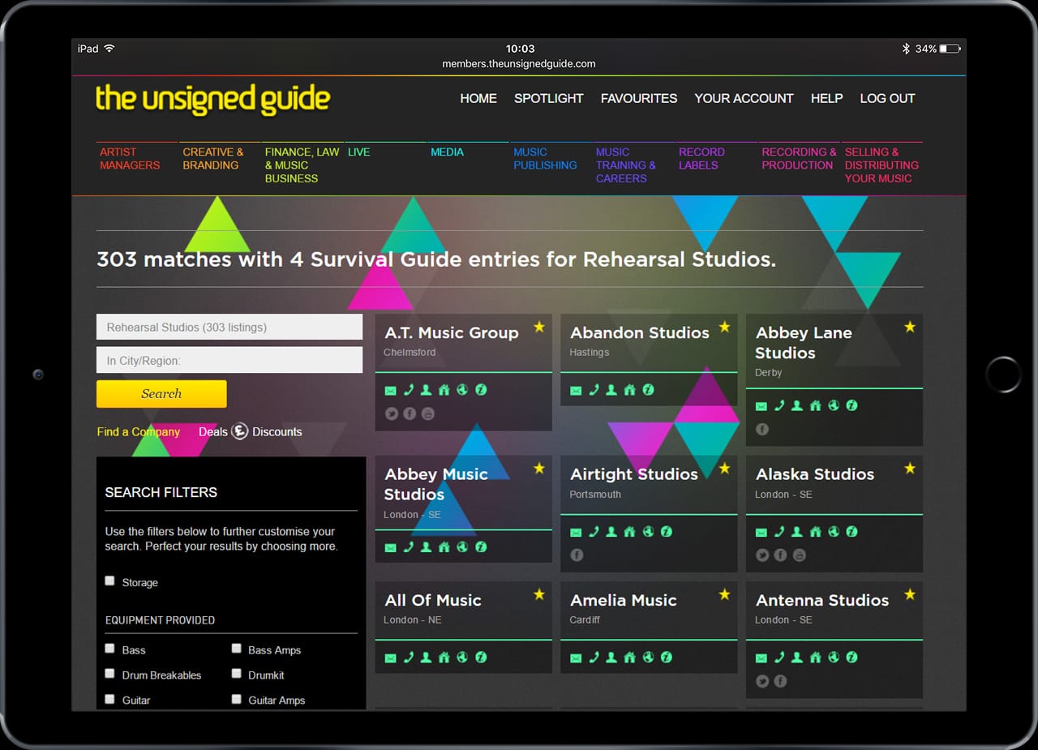Image resolution: width=1038 pixels, height=750 pixels.
Task: Open Selling & Distributing Your Music category
Action: (881, 165)
